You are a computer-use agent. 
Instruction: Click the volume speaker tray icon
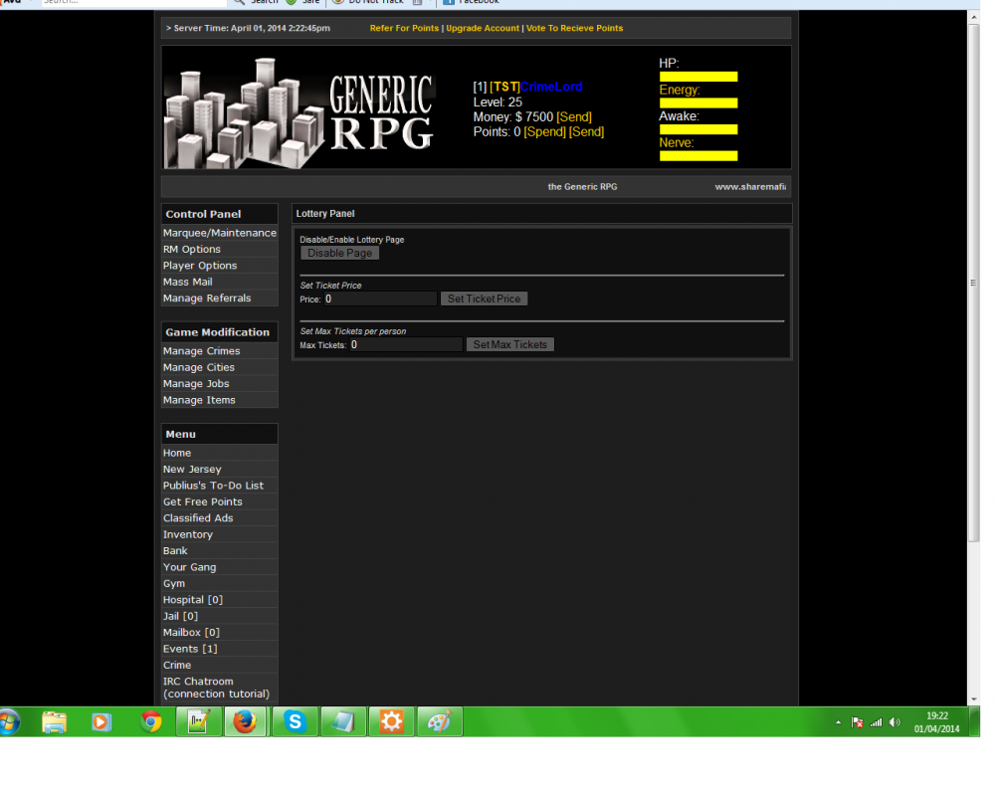(x=895, y=722)
